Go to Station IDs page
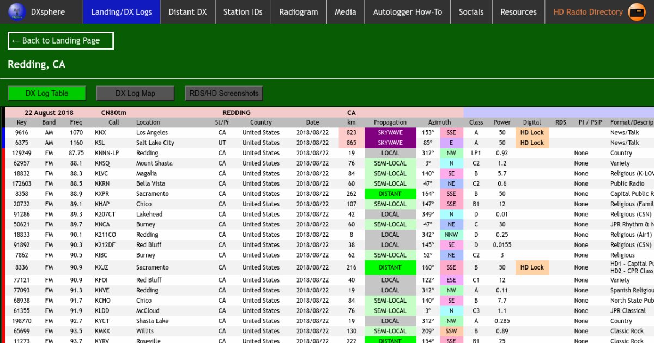Image resolution: width=654 pixels, height=343 pixels. point(243,12)
